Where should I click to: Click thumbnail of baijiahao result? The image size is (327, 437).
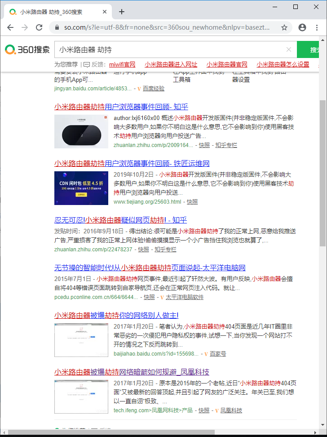tap(81, 340)
